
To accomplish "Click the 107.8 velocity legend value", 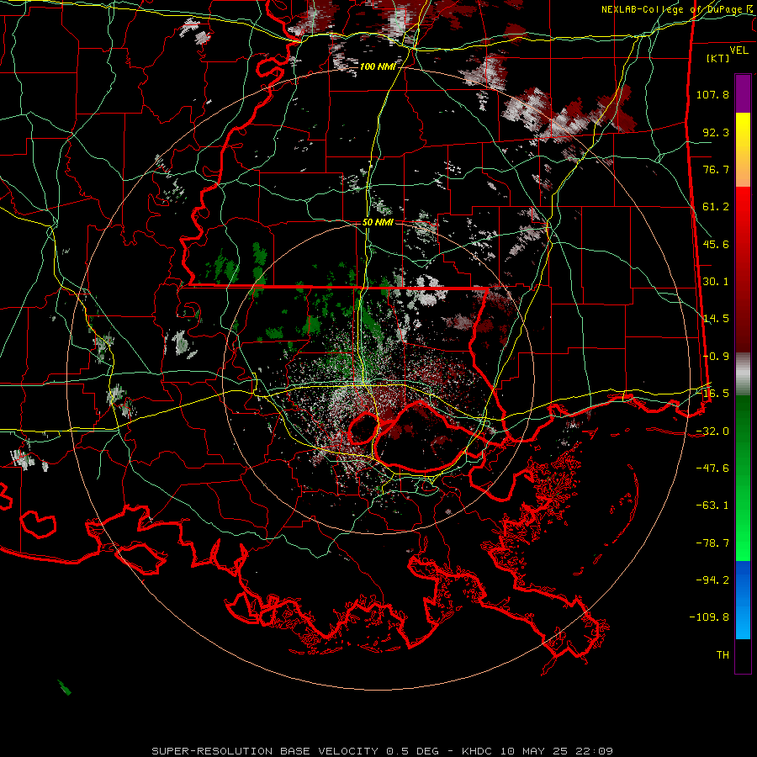I will tap(712, 94).
